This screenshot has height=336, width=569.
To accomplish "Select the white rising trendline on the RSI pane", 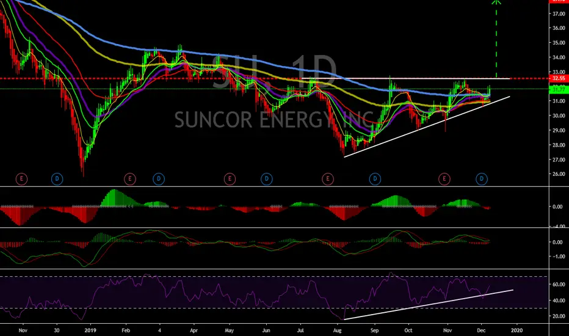I will pyautogui.click(x=428, y=305).
